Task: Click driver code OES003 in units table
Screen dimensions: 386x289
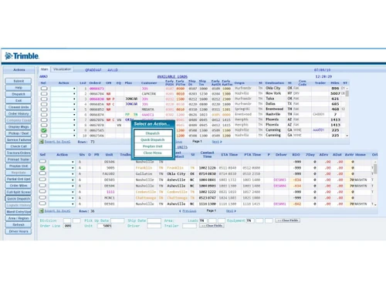Action: (279, 180)
